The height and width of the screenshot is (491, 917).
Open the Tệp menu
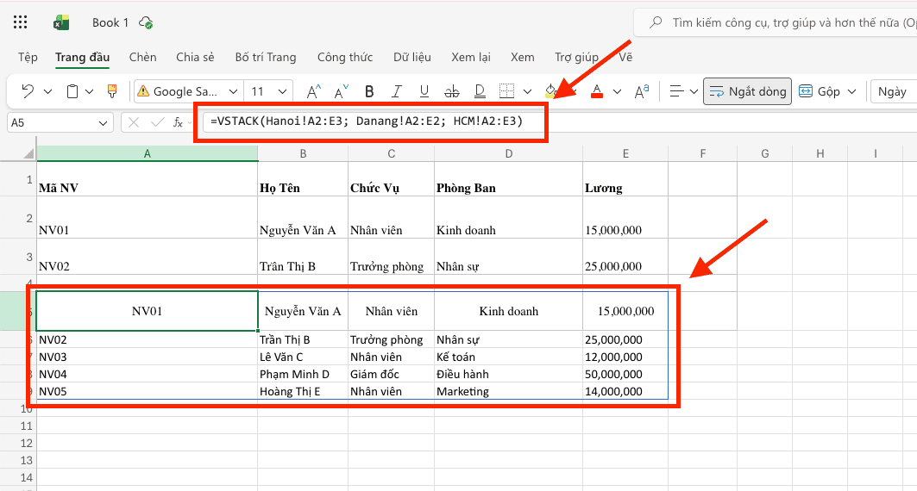pos(28,57)
